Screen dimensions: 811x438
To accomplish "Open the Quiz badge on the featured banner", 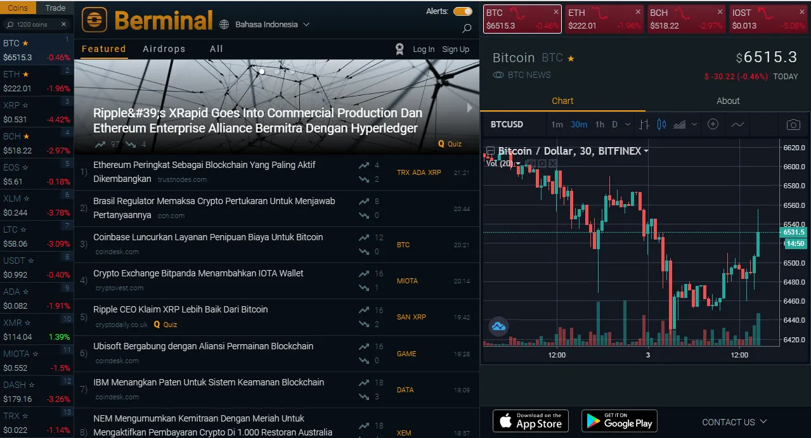I will tap(450, 144).
